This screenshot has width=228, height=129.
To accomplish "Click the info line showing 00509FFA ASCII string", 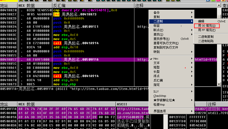I will 74,89.
